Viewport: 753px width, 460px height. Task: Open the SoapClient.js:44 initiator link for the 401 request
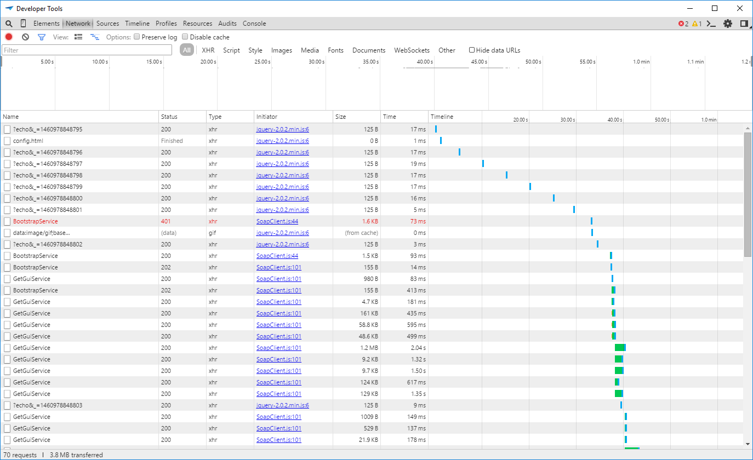point(277,221)
